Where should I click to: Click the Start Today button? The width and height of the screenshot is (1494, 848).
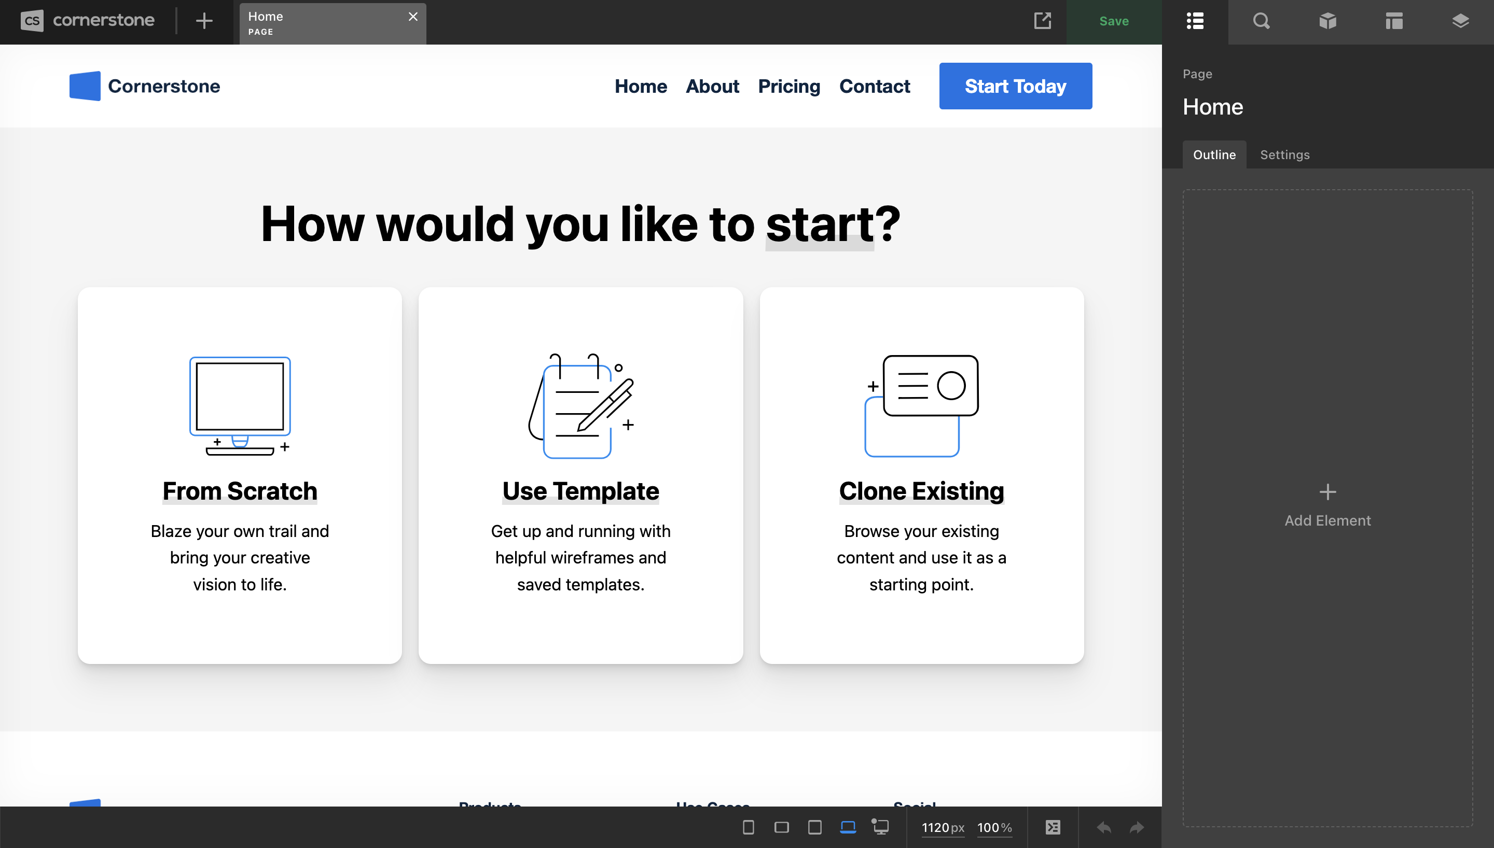coord(1015,86)
